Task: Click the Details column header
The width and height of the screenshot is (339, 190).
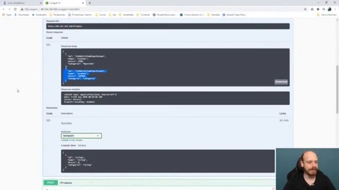Action: coord(65,37)
